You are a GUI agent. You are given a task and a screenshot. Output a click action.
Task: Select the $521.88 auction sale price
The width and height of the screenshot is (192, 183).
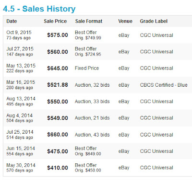pyautogui.click(x=58, y=85)
